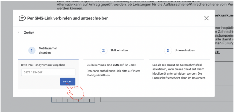The image size is (234, 112).
Task: Select step 3 circle Unterschreiben
Action: point(168,51)
